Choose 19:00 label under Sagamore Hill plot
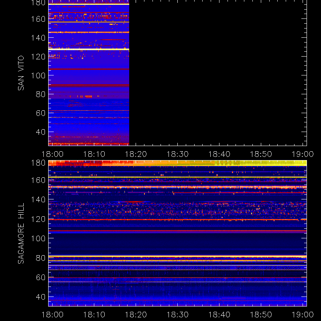 coord(303,315)
